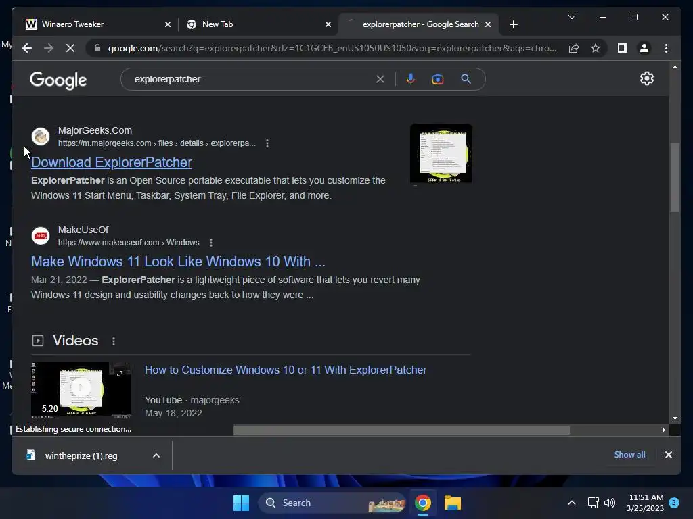Click the MakeUseOf site favicon

pyautogui.click(x=40, y=236)
